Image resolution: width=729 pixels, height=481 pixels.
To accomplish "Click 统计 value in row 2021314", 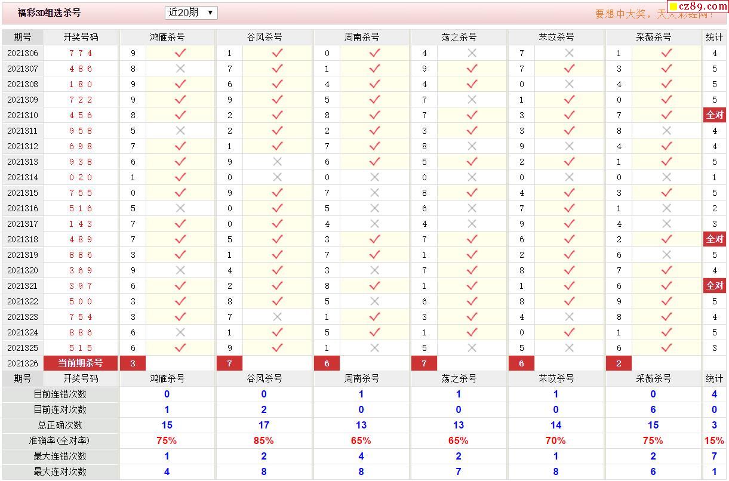I will pos(715,177).
